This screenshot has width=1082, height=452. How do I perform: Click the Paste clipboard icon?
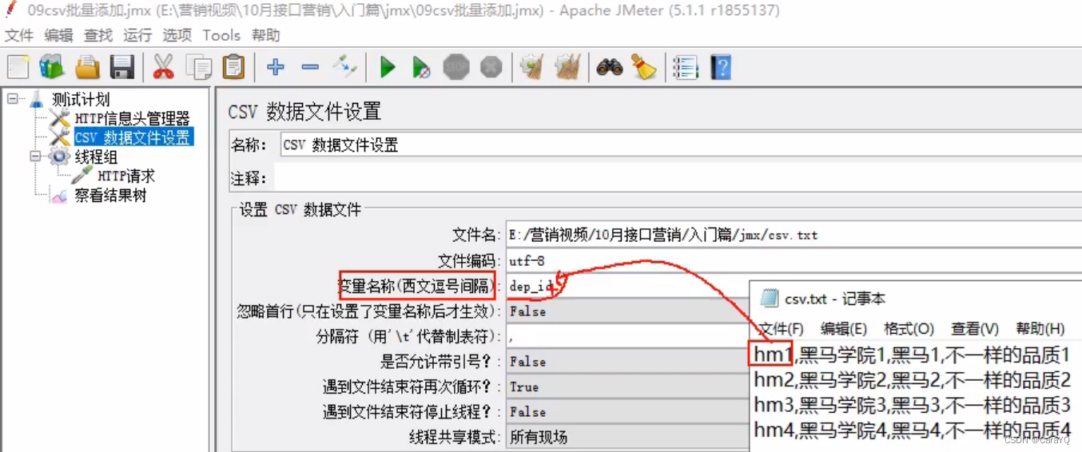pyautogui.click(x=233, y=67)
